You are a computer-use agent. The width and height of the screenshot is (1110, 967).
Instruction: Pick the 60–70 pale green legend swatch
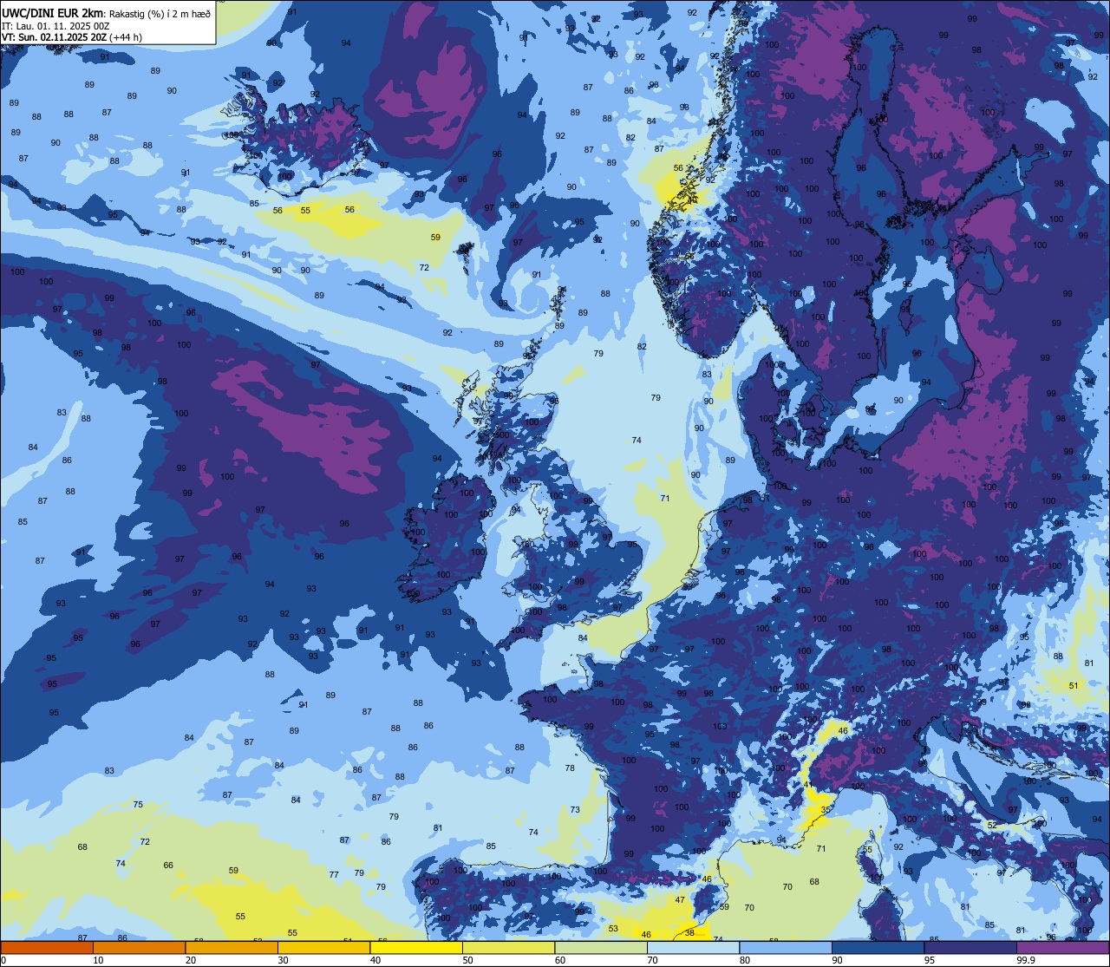pyautogui.click(x=601, y=948)
